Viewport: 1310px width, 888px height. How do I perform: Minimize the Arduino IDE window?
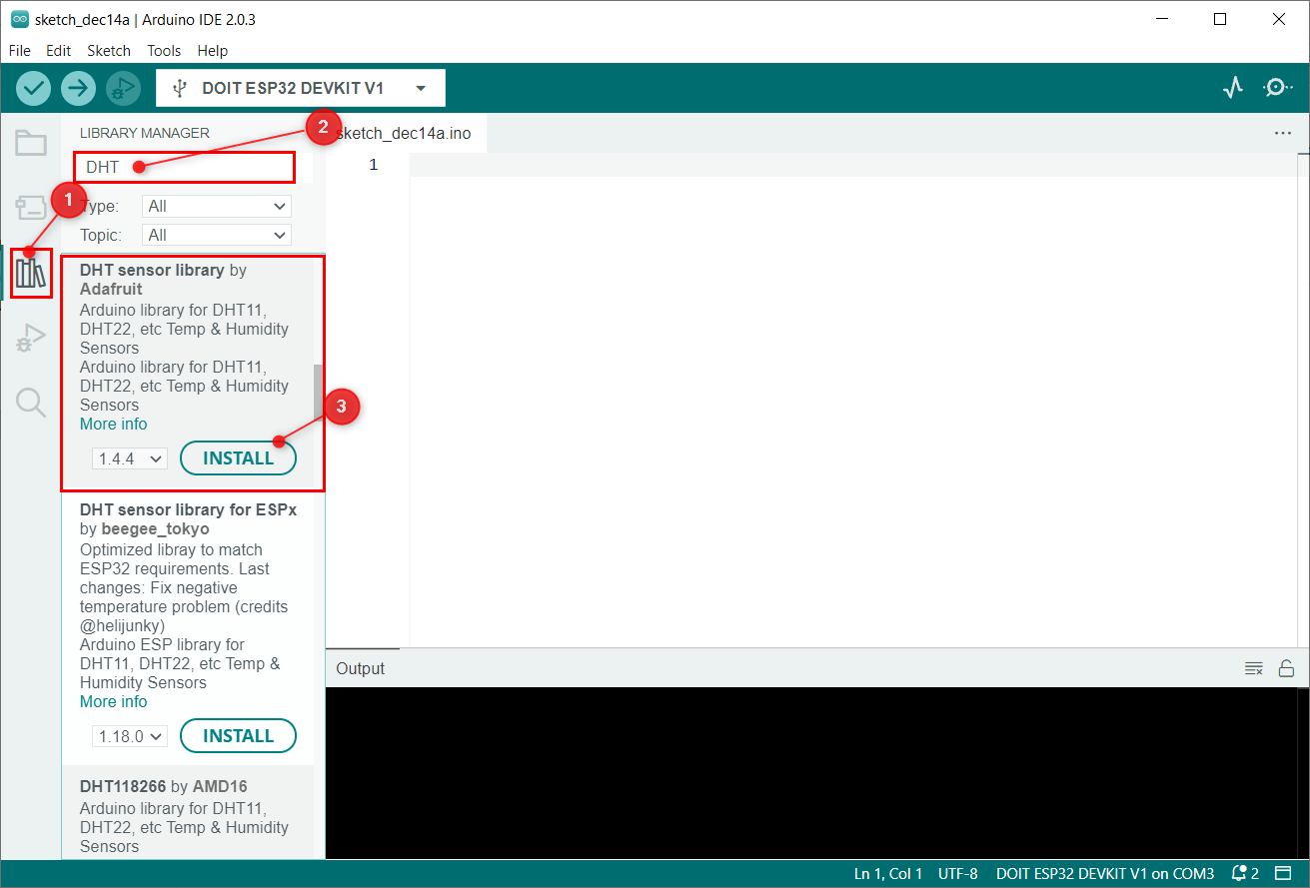[1161, 19]
